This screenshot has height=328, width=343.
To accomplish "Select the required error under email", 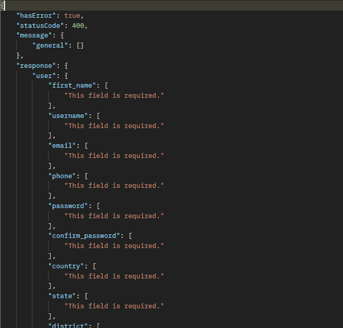I will click(x=114, y=155).
